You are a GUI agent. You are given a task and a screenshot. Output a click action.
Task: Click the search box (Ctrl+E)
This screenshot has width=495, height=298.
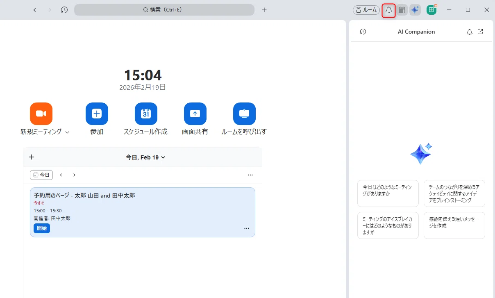164,10
